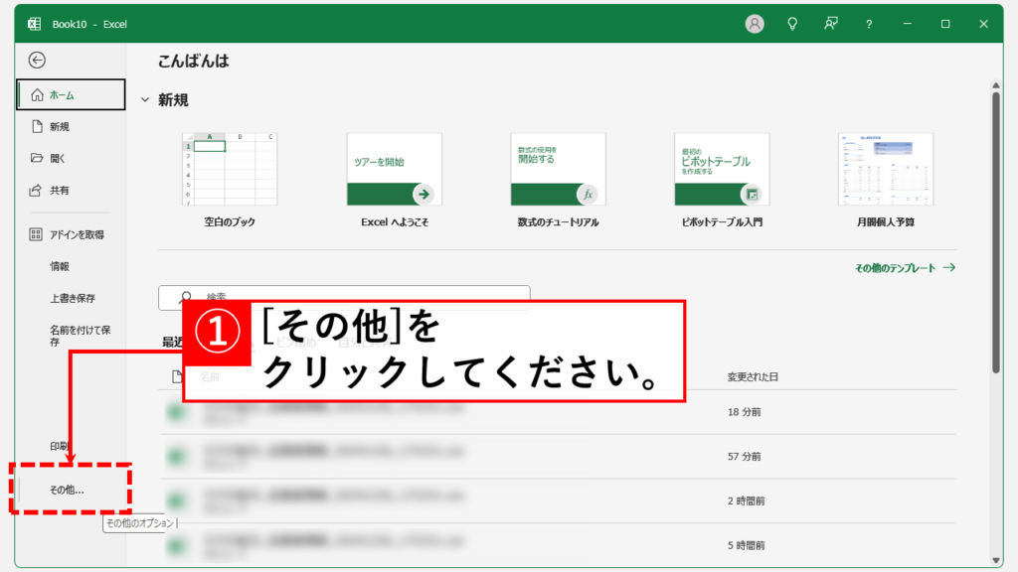Open the ピボットテーブル入門 template
The image size is (1018, 572).
[x=722, y=169]
